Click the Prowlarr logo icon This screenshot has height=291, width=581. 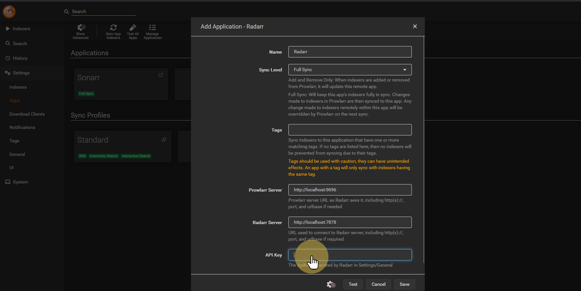9,12
